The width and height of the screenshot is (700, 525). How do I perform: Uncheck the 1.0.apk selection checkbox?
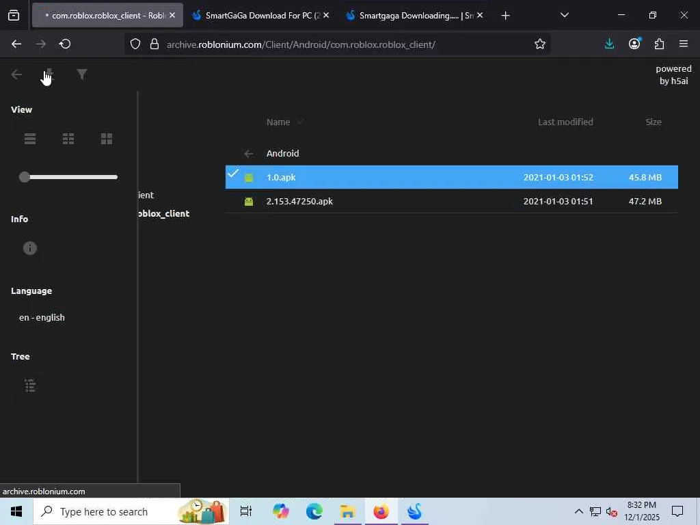pos(233,173)
